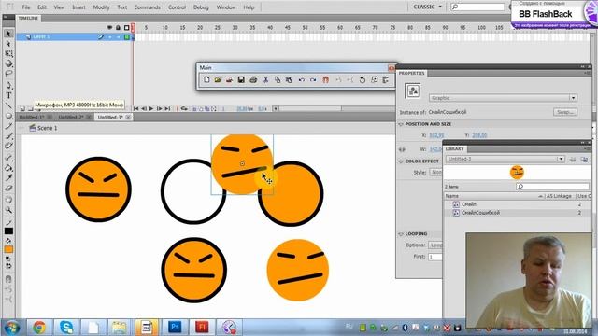Click New document icon in Main toolbar

[206, 79]
